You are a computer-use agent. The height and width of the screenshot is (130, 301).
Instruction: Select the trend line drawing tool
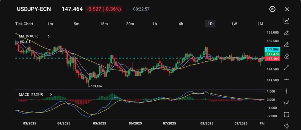[286, 68]
